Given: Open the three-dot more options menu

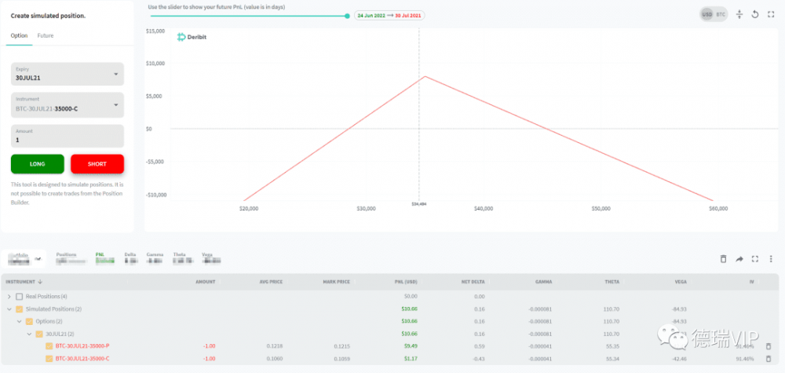Looking at the screenshot, I should (x=771, y=258).
